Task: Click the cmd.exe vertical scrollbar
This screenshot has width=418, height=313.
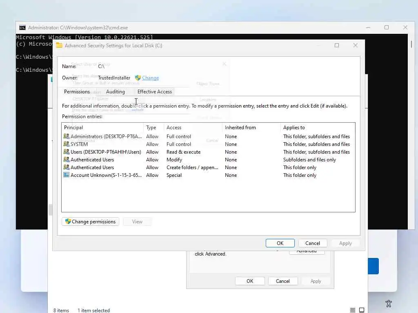Action: point(411,44)
